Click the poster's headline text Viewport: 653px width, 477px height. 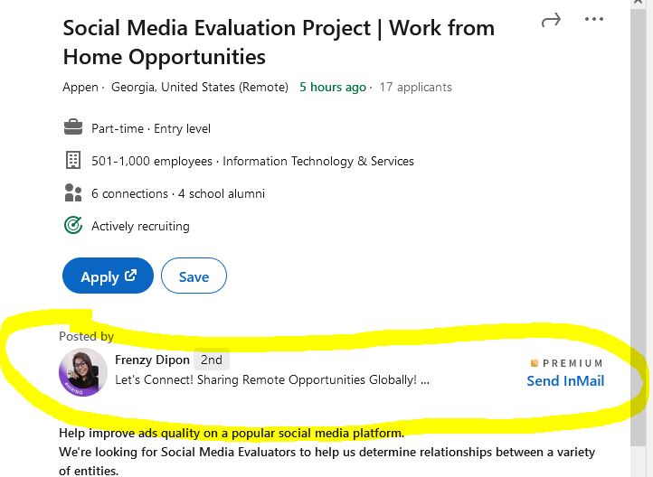point(271,380)
